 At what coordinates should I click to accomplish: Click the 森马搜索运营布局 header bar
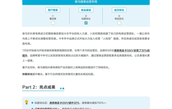pos(86,2)
